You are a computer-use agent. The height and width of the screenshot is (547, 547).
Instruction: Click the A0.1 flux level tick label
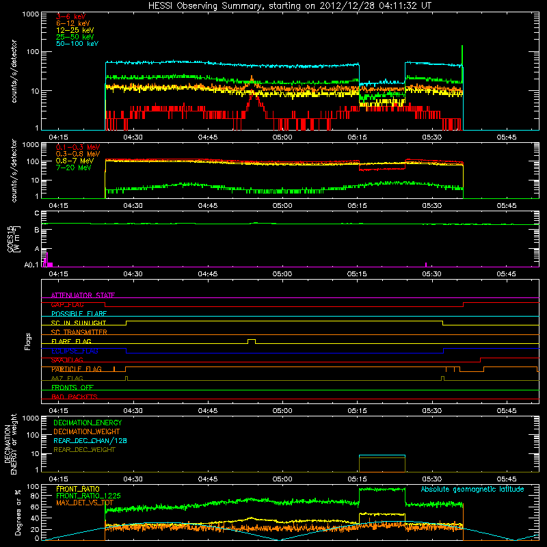31,265
